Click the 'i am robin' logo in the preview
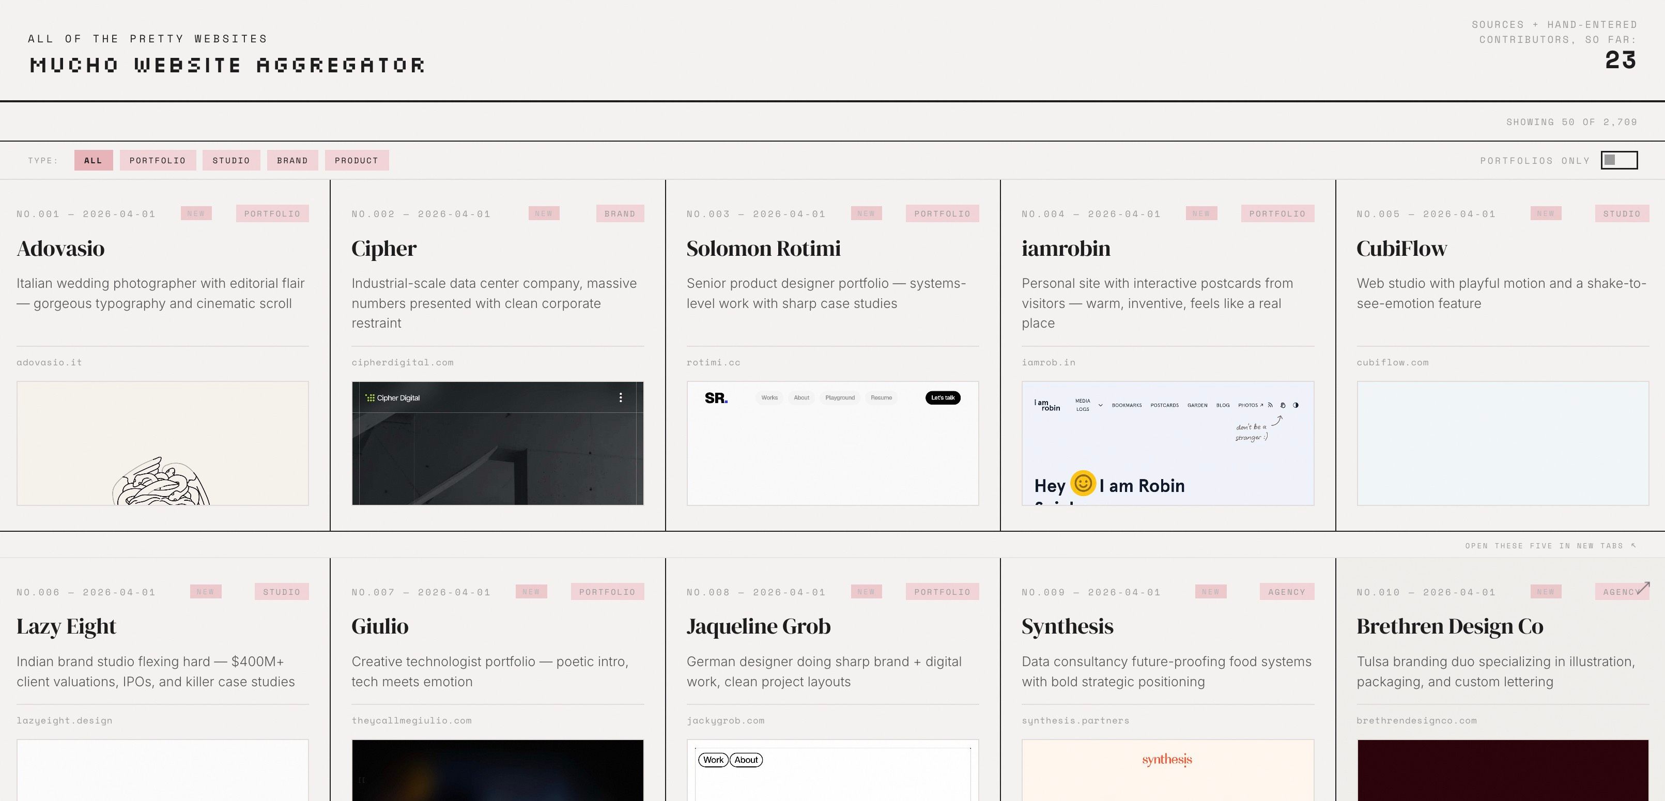 click(x=1047, y=405)
